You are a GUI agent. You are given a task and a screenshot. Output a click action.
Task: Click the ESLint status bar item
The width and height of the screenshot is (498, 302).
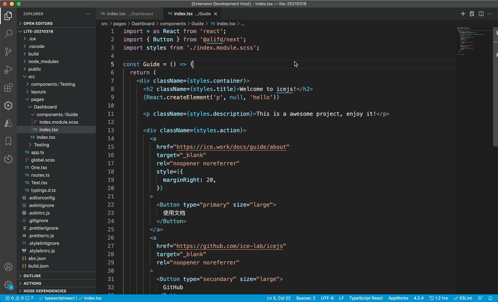pyautogui.click(x=463, y=298)
